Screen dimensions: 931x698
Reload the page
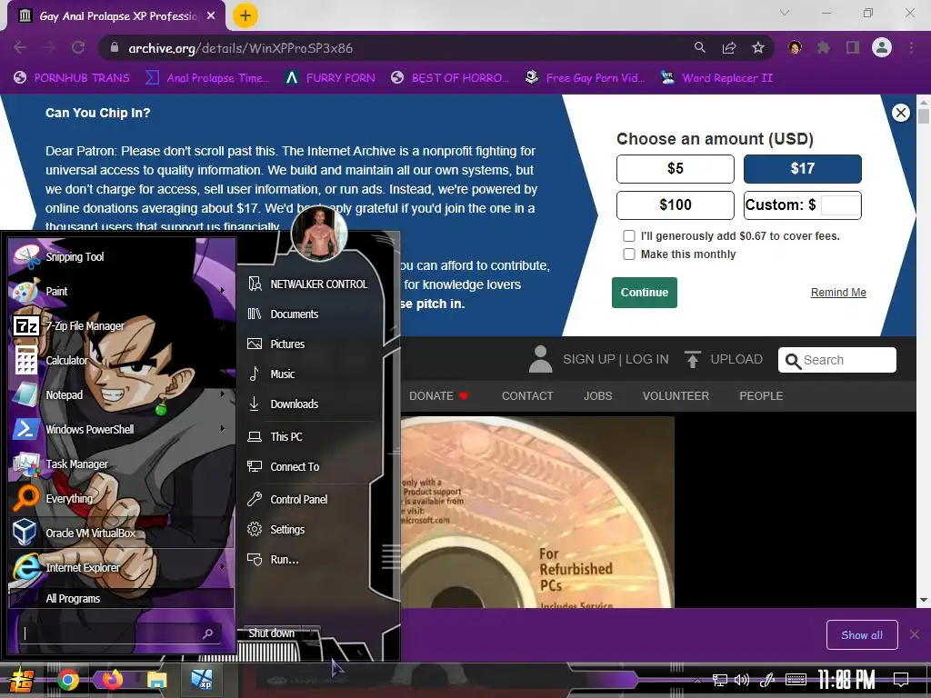click(78, 47)
